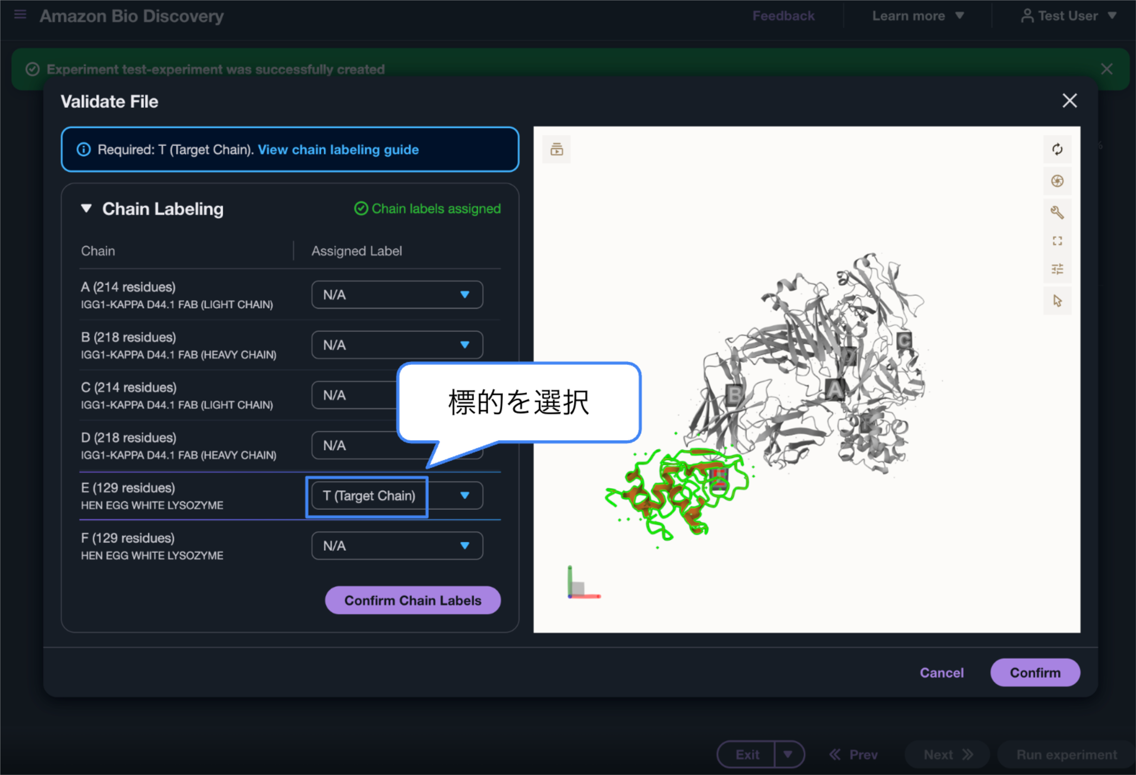Viewport: 1136px width, 775px height.
Task: Open the viewer animation panel icon
Action: [x=556, y=149]
